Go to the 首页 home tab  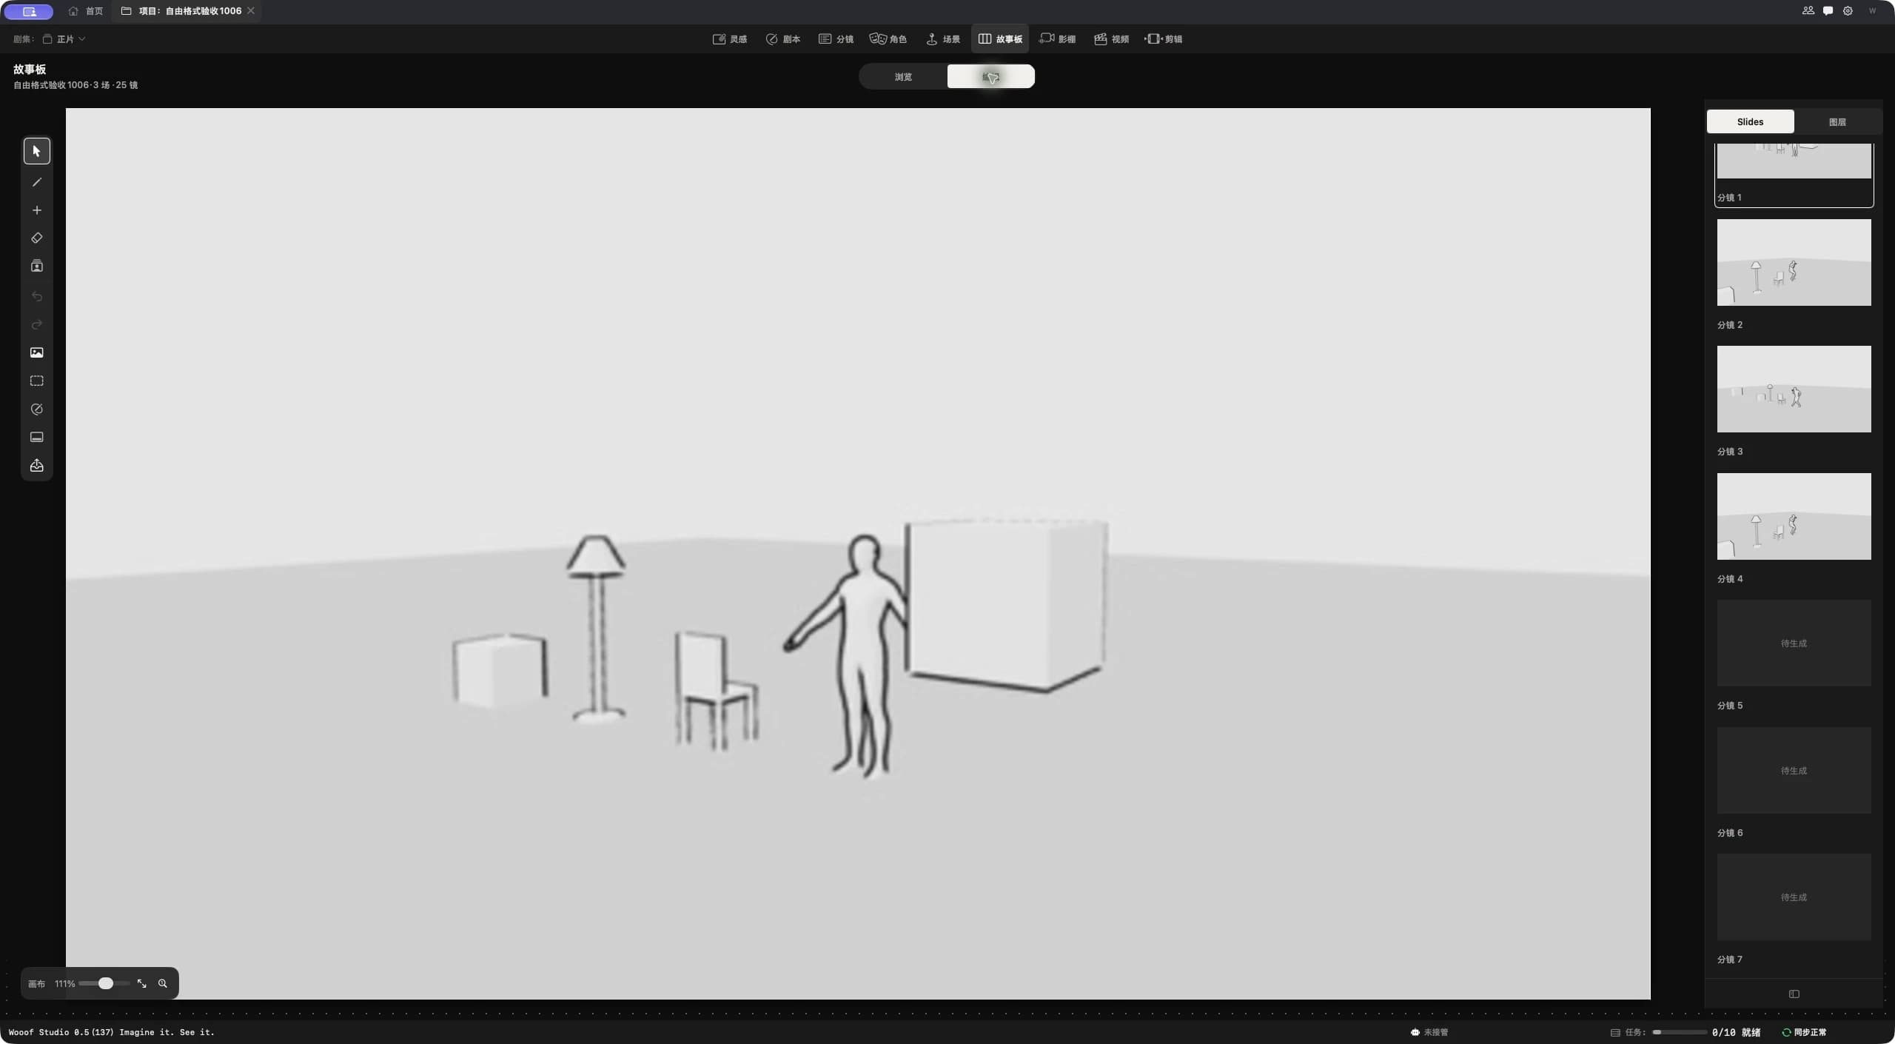tap(86, 11)
